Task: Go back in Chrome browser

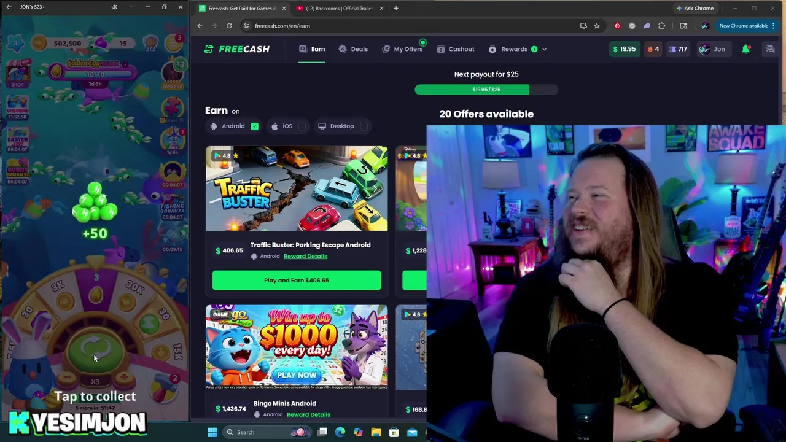Action: pos(200,26)
